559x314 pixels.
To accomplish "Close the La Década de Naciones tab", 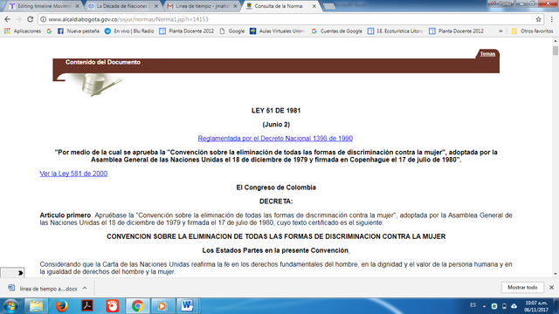I will 156,6.
